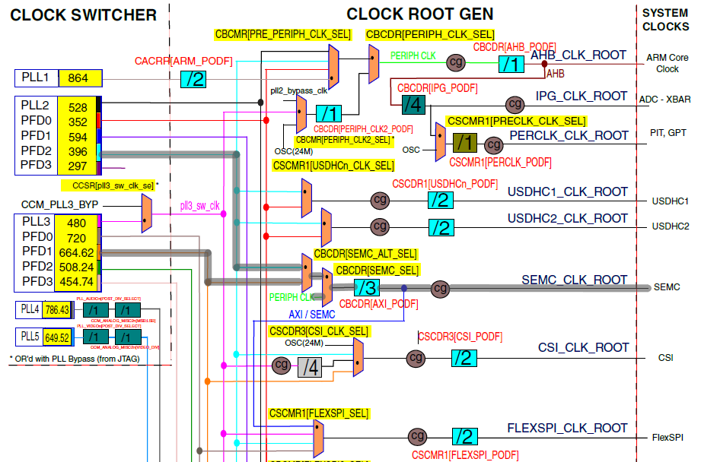Click the CSCMR1[USDHCn_CLK_SEL] yellow label
Image resolution: width=701 pixels, height=462 pixels.
pos(333,166)
